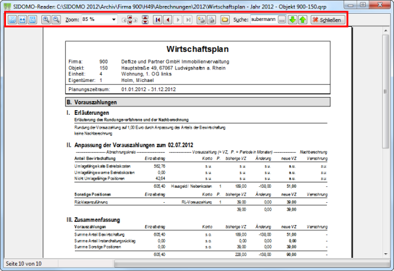Click the page top/bottom jump icon
Screen dimensions: 394x271
click(x=145, y=20)
